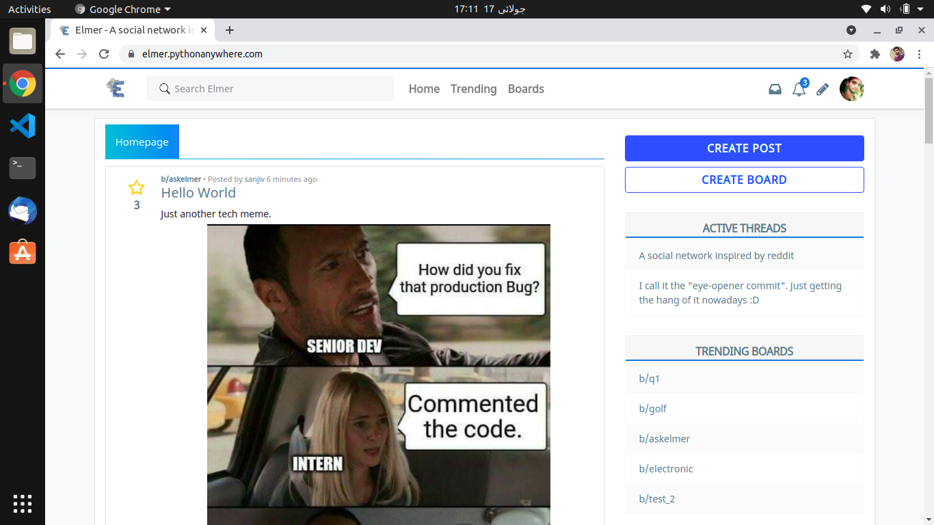Viewport: 934px width, 525px height.
Task: Click the page vertical scrollbar
Action: (x=929, y=109)
